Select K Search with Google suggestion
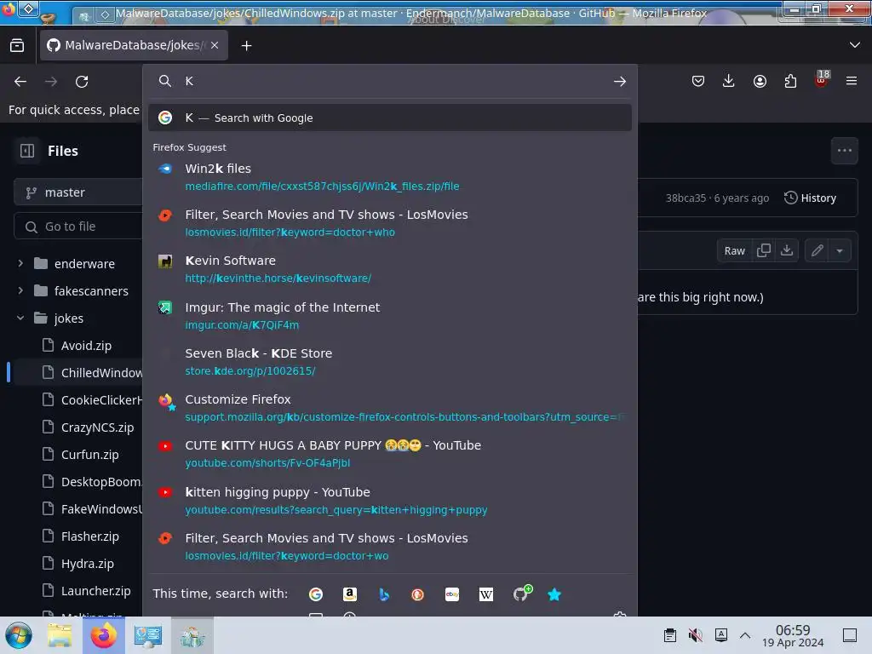The width and height of the screenshot is (872, 654). pyautogui.click(x=390, y=118)
